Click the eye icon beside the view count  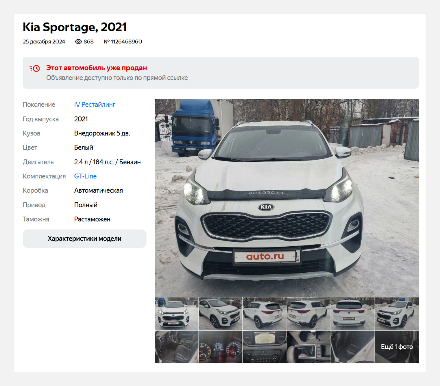(78, 42)
